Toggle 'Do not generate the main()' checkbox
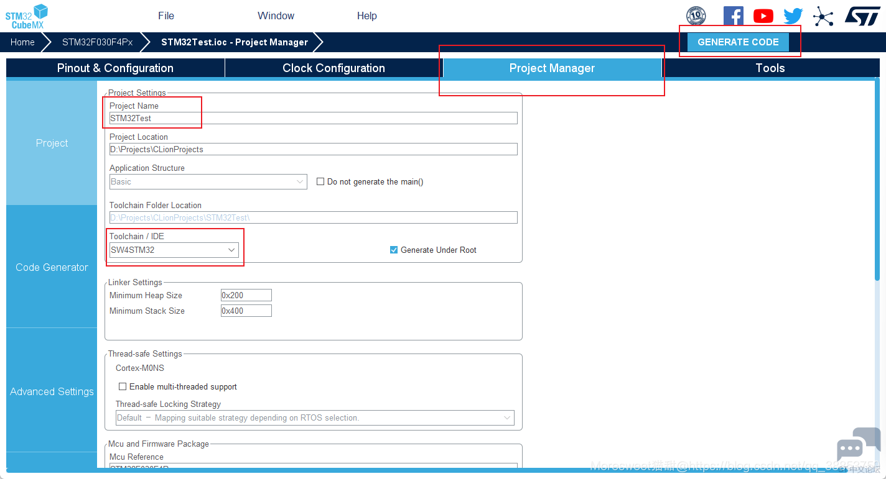Viewport: 886px width, 479px height. click(320, 181)
